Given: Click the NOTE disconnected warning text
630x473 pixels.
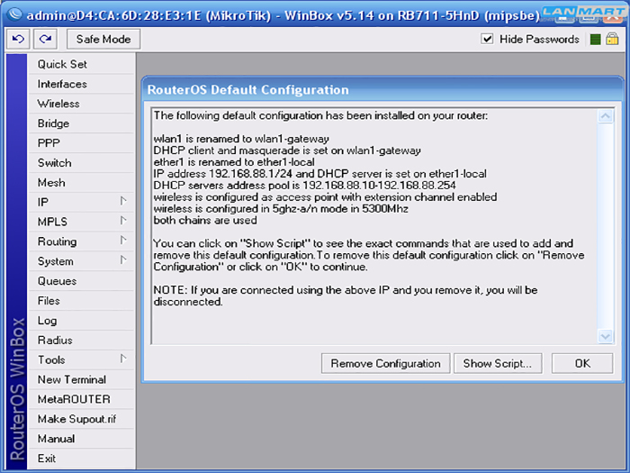Looking at the screenshot, I should tap(346, 296).
